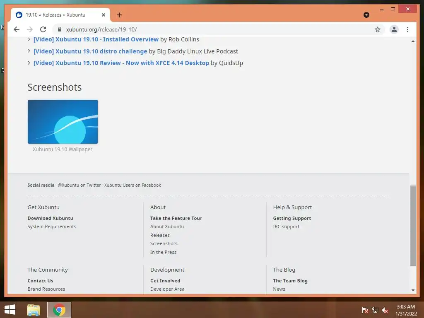
Task: Open Brand Resources link
Action: [x=46, y=289]
